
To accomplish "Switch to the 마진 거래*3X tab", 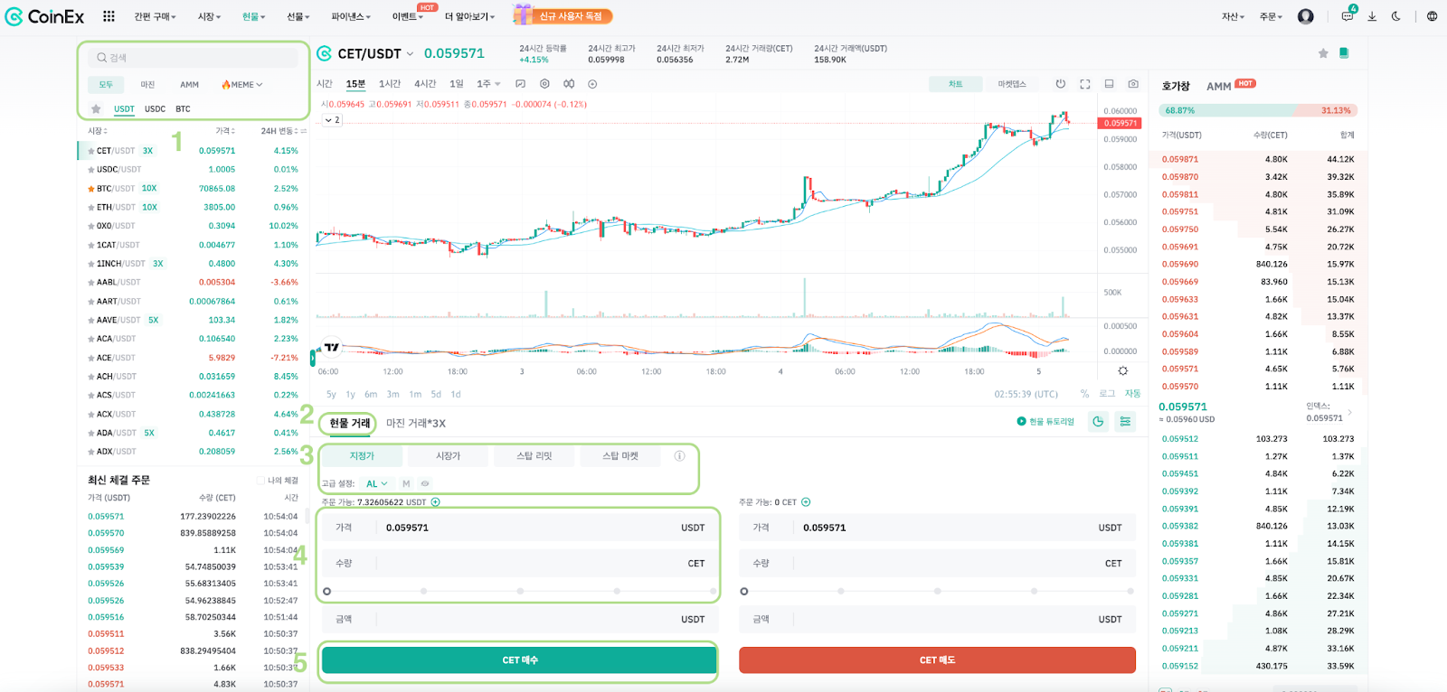I will [416, 424].
